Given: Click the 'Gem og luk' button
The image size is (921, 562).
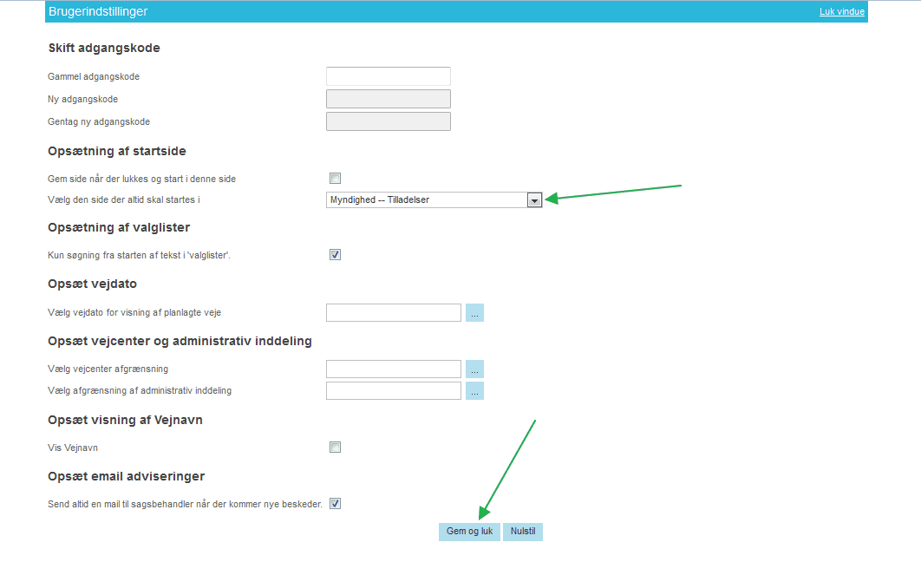Looking at the screenshot, I should (x=469, y=532).
